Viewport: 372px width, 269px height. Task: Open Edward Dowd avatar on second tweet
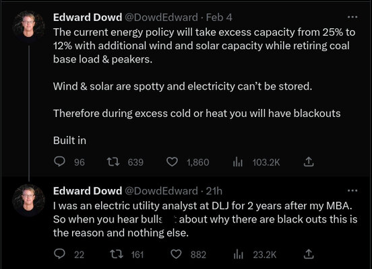(x=29, y=200)
